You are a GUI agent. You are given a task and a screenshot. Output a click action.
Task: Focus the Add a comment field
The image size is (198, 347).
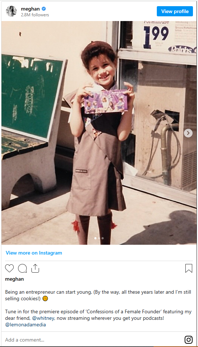coord(92,340)
